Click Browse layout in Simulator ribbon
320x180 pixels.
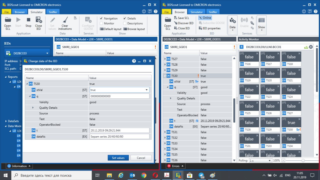(134, 29)
